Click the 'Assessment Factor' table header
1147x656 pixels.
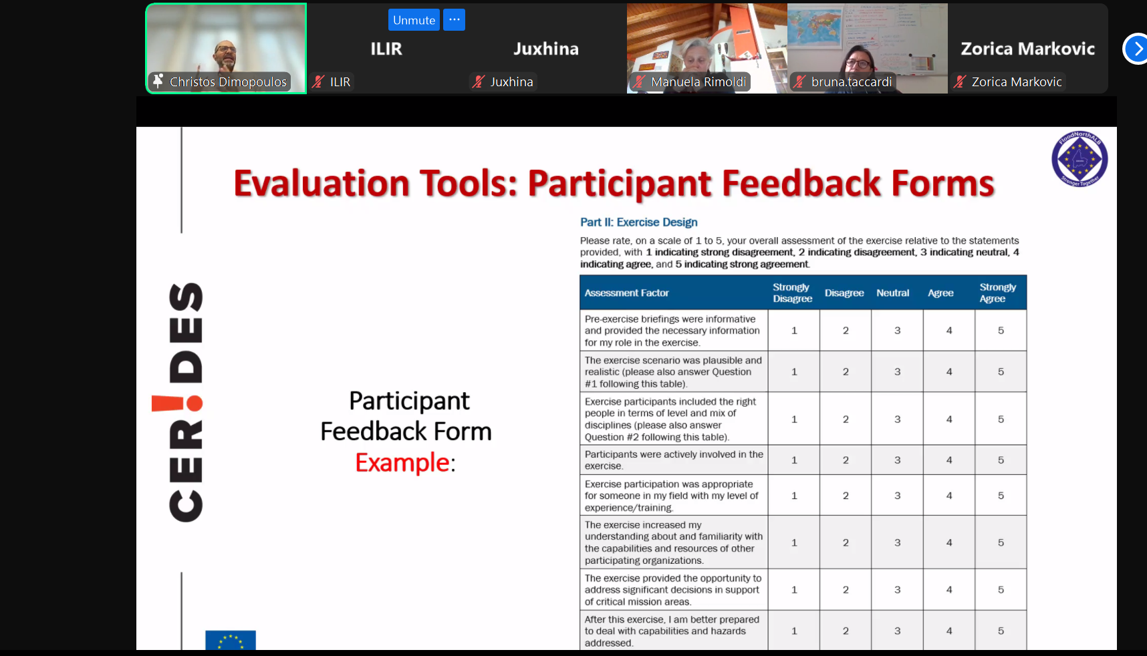[x=626, y=293]
